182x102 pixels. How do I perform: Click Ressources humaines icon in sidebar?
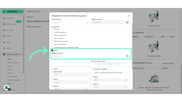(4, 54)
